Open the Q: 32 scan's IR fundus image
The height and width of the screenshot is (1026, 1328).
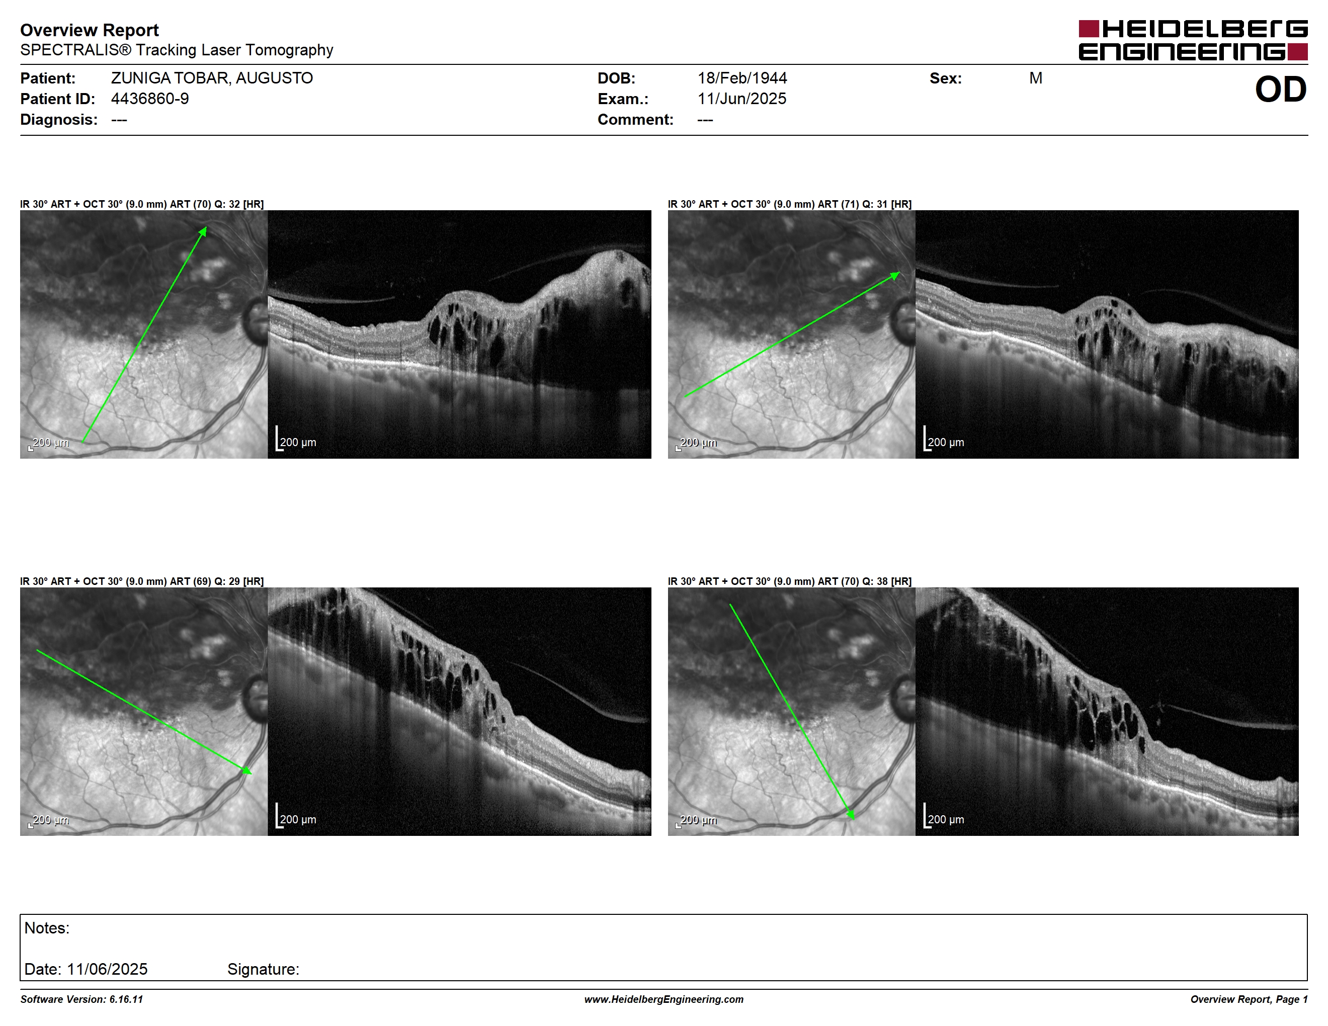click(143, 334)
